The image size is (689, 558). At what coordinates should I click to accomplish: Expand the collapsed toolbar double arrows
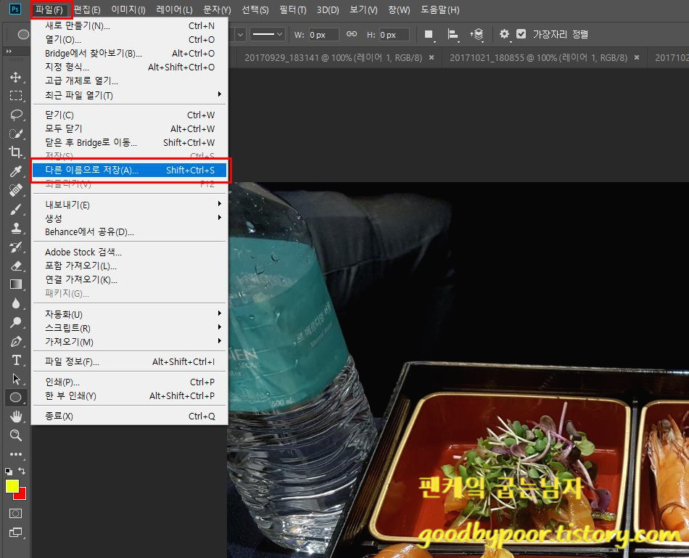(x=9, y=52)
